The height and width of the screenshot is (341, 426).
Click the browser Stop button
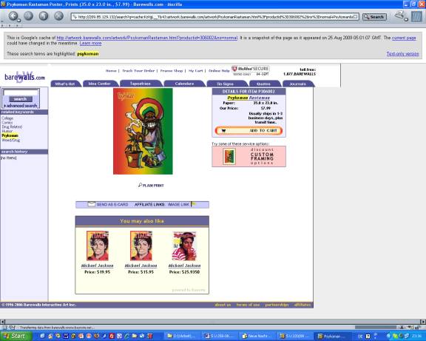[58, 16]
